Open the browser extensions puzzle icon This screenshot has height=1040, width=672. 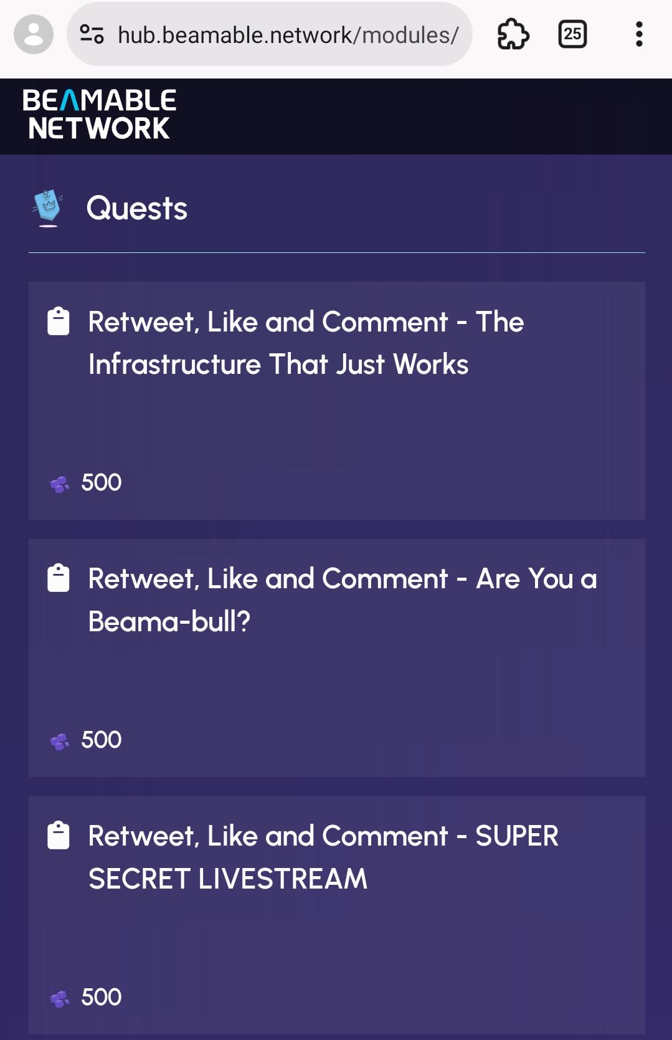pyautogui.click(x=513, y=34)
